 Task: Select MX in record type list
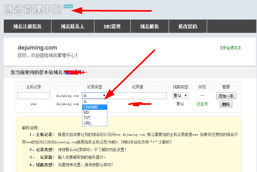pos(95,112)
